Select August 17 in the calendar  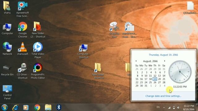click(146, 79)
